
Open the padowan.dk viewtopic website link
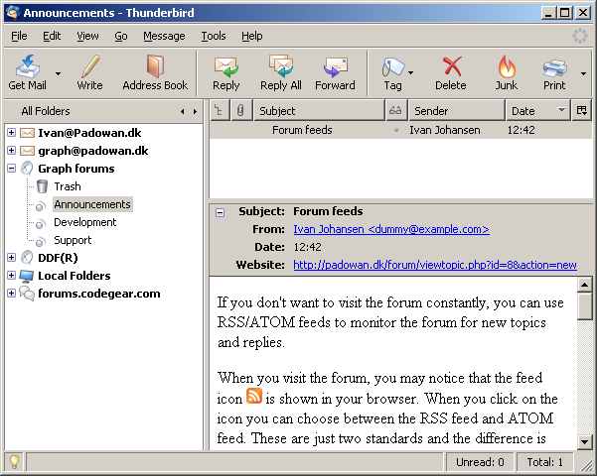click(x=435, y=265)
